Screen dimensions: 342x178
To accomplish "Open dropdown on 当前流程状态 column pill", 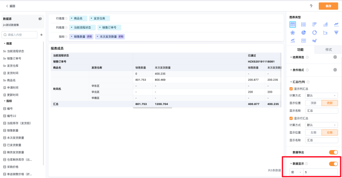I will 72,27.
